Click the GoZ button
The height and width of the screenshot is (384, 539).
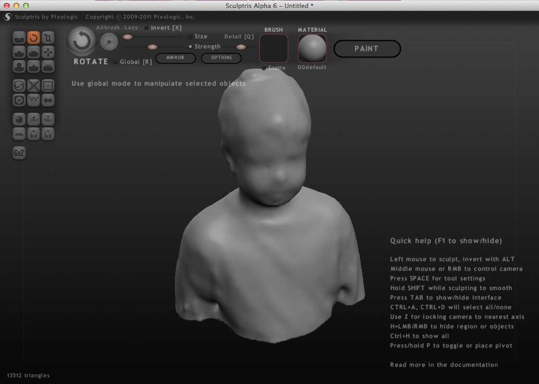pyautogui.click(x=19, y=153)
